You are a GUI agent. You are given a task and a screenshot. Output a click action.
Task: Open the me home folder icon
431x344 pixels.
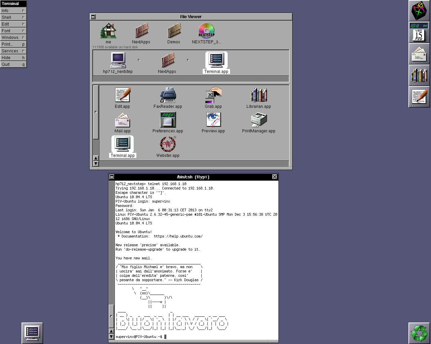(x=108, y=31)
